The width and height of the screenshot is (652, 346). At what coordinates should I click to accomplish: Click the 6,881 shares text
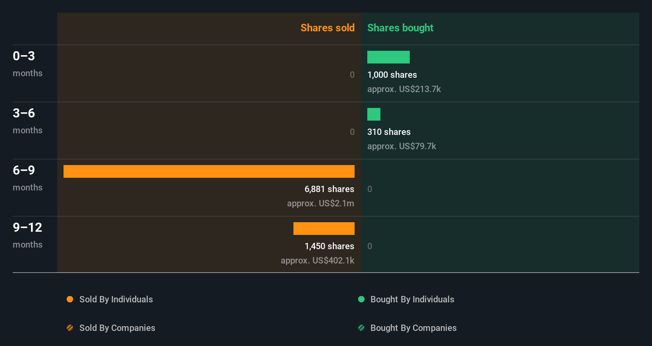click(x=330, y=189)
